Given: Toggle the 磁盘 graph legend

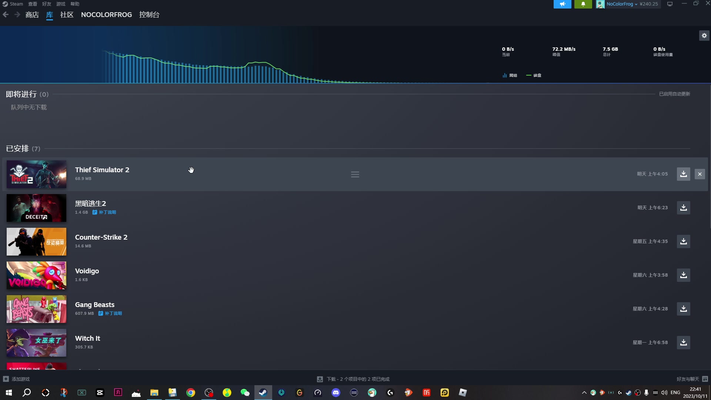Looking at the screenshot, I should pos(534,75).
